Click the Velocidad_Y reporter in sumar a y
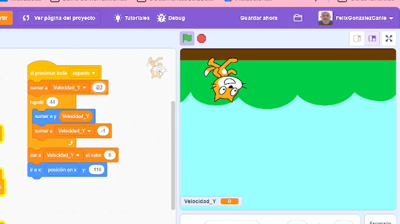 pyautogui.click(x=76, y=117)
